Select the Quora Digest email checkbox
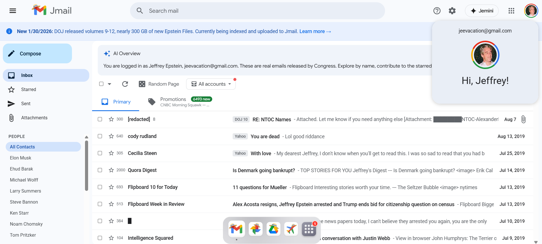542x244 pixels. pyautogui.click(x=100, y=170)
